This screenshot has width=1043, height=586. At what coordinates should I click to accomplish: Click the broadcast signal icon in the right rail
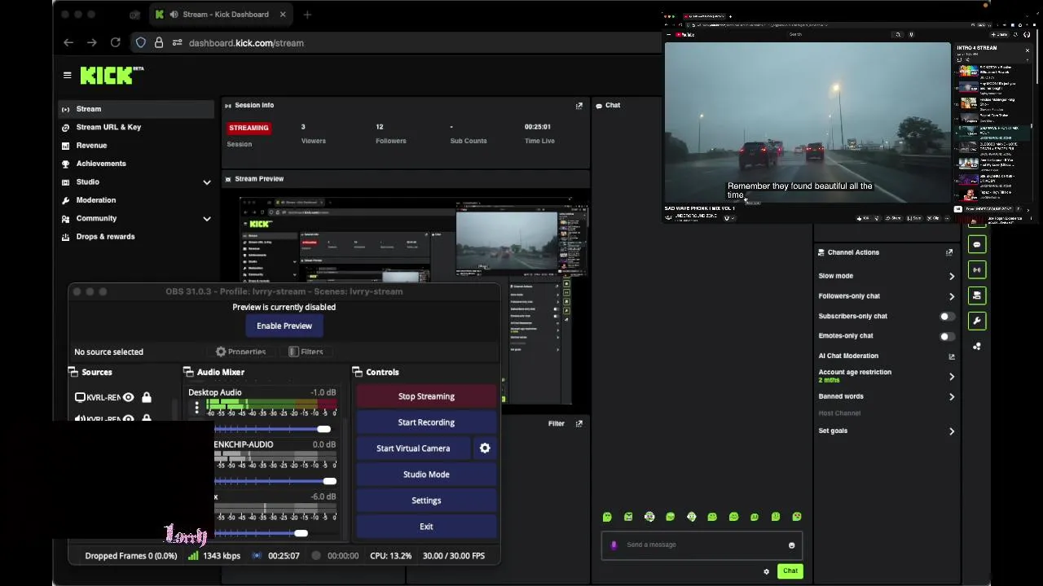(x=977, y=269)
